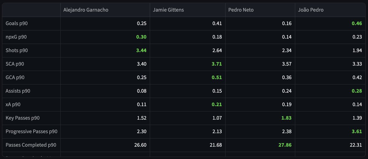368x159 pixels.
Task: Click Garnacho's Shots value 3.44
Action: click(x=141, y=50)
